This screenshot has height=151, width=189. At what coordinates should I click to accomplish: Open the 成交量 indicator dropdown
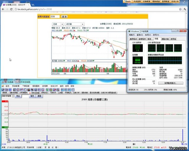click(75, 24)
